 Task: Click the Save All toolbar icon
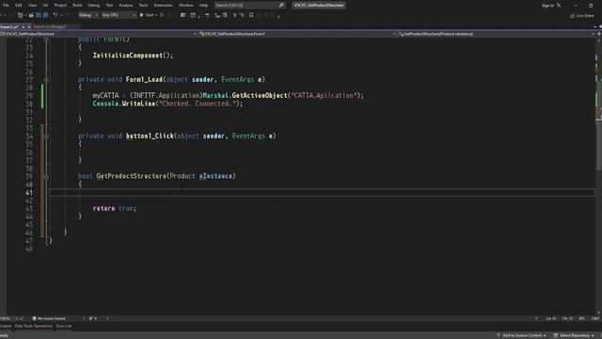tap(46, 15)
